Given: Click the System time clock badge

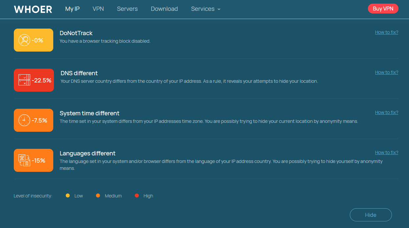Looking at the screenshot, I should (x=34, y=120).
